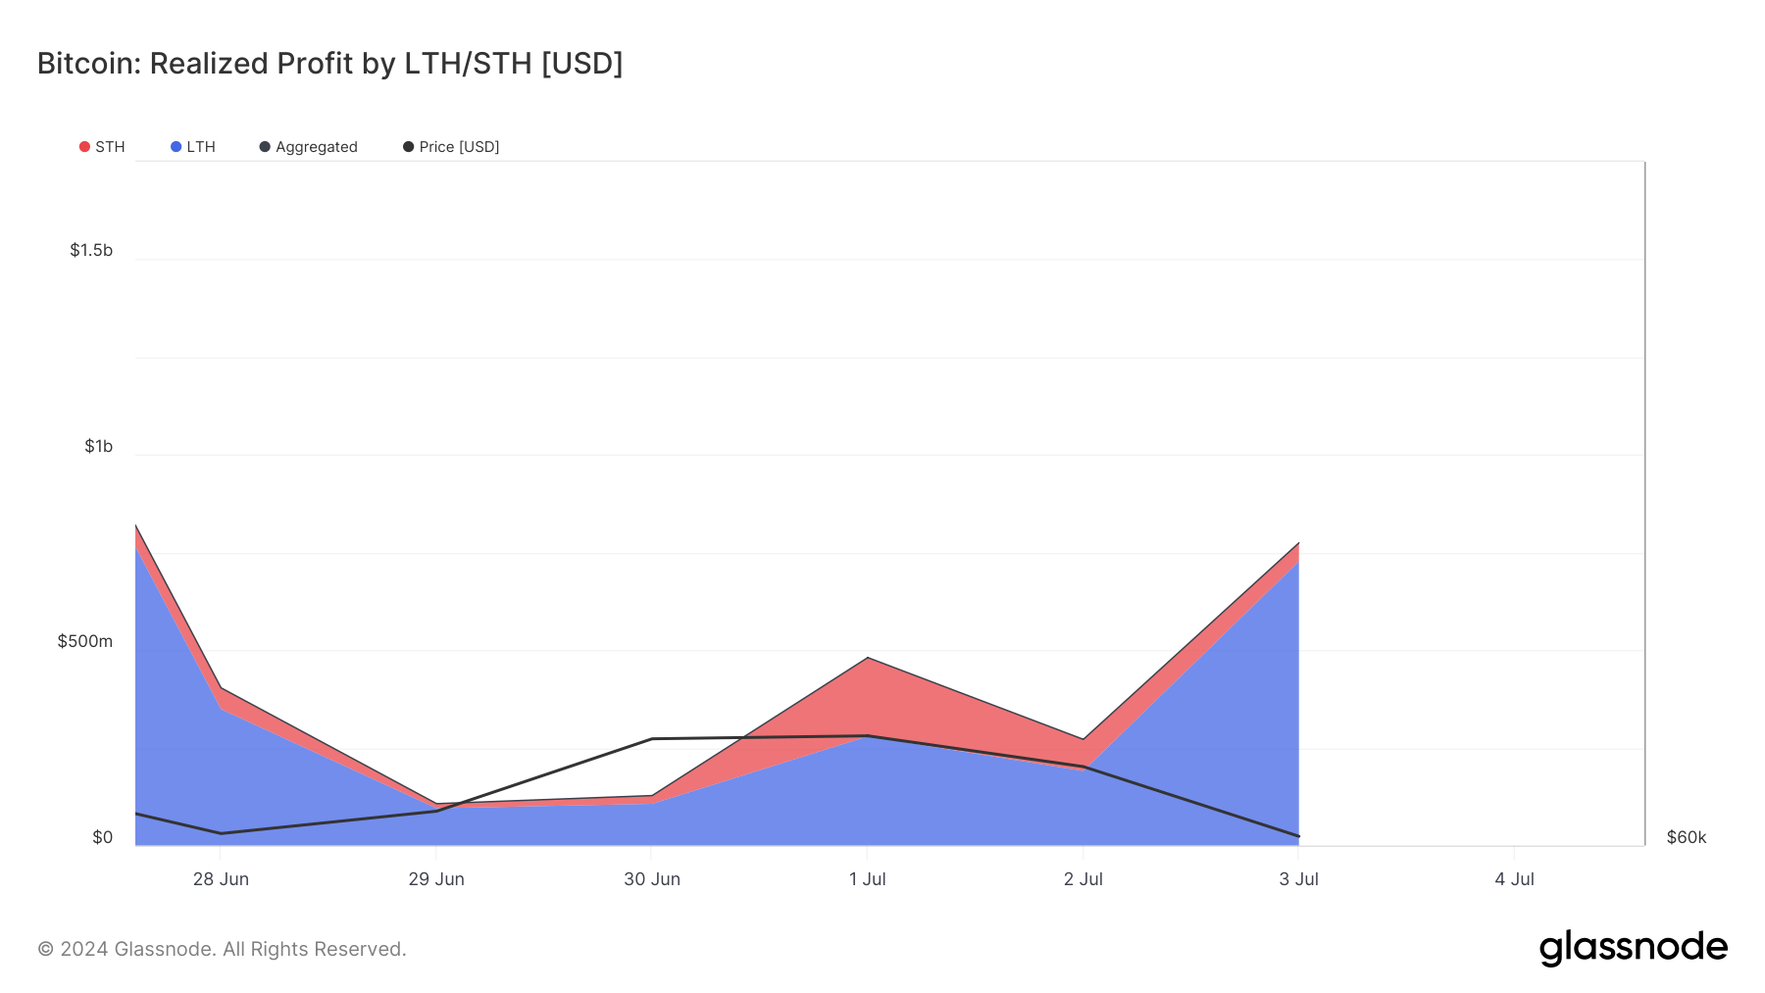
Task: Click the 3 Jul peak data point
Action: (1298, 543)
